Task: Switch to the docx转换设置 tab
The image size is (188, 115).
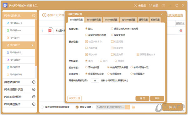Action: [x=94, y=19]
